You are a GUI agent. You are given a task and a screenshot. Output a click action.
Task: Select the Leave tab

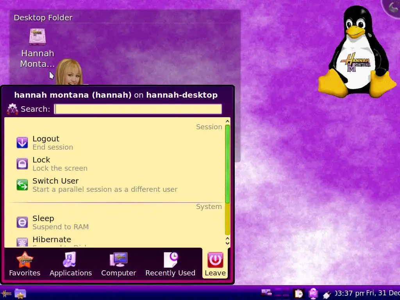[x=215, y=264]
